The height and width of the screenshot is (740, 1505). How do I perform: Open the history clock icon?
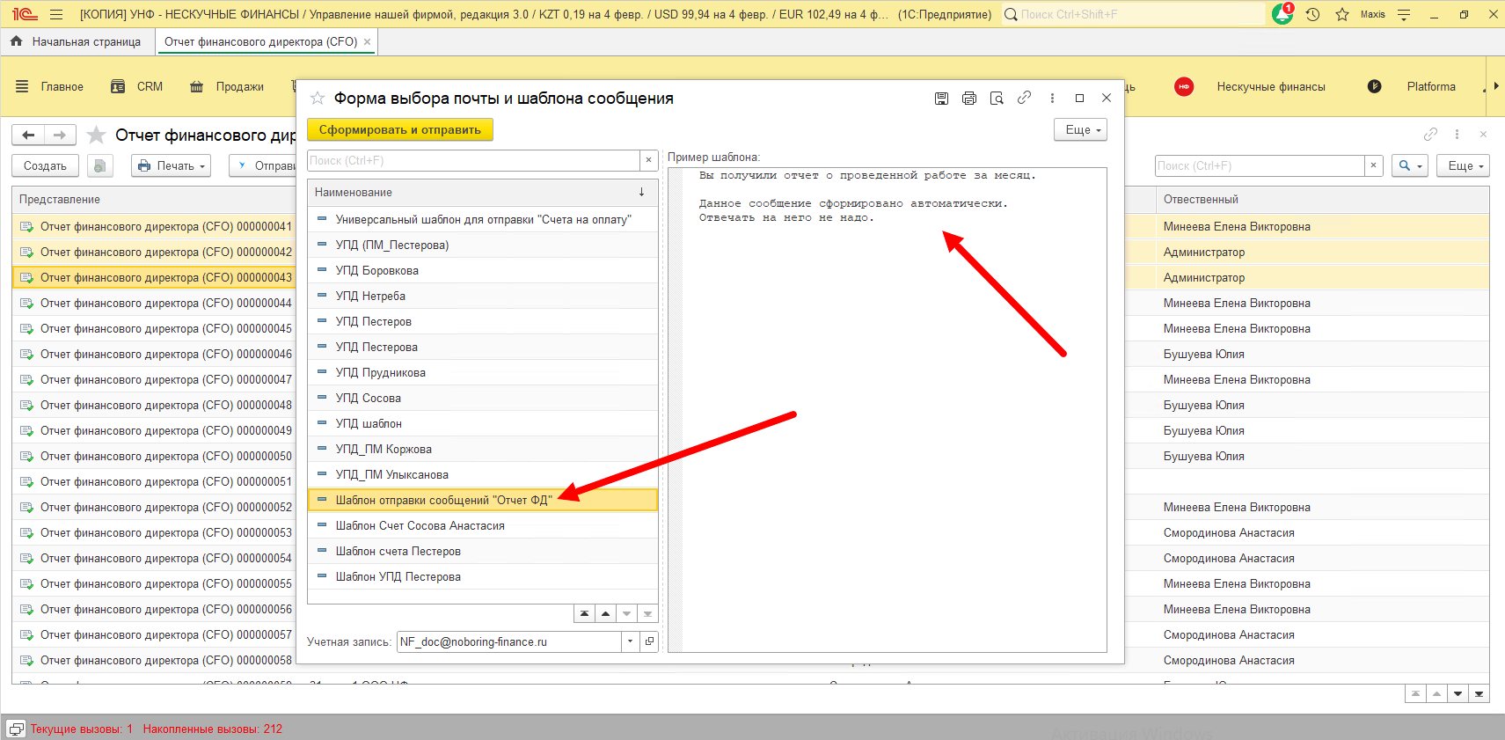[1312, 14]
